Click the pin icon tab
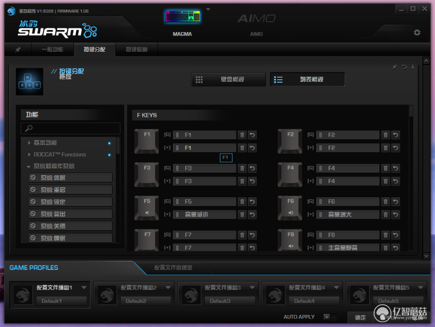The height and width of the screenshot is (327, 435). (x=18, y=50)
